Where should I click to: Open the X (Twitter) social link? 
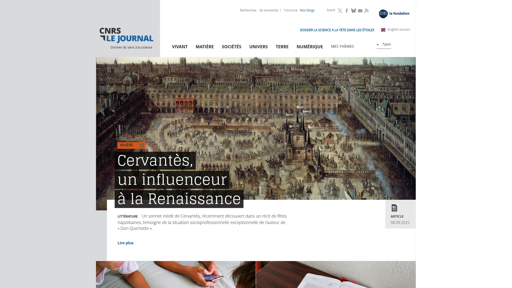[x=340, y=11]
